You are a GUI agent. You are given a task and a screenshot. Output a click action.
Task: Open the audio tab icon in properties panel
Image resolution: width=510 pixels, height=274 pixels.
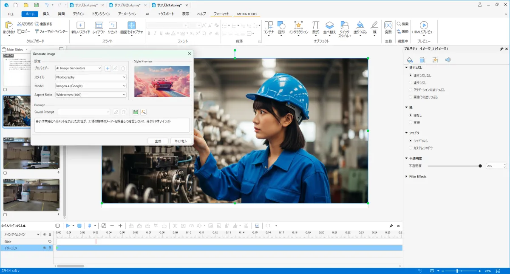448,60
